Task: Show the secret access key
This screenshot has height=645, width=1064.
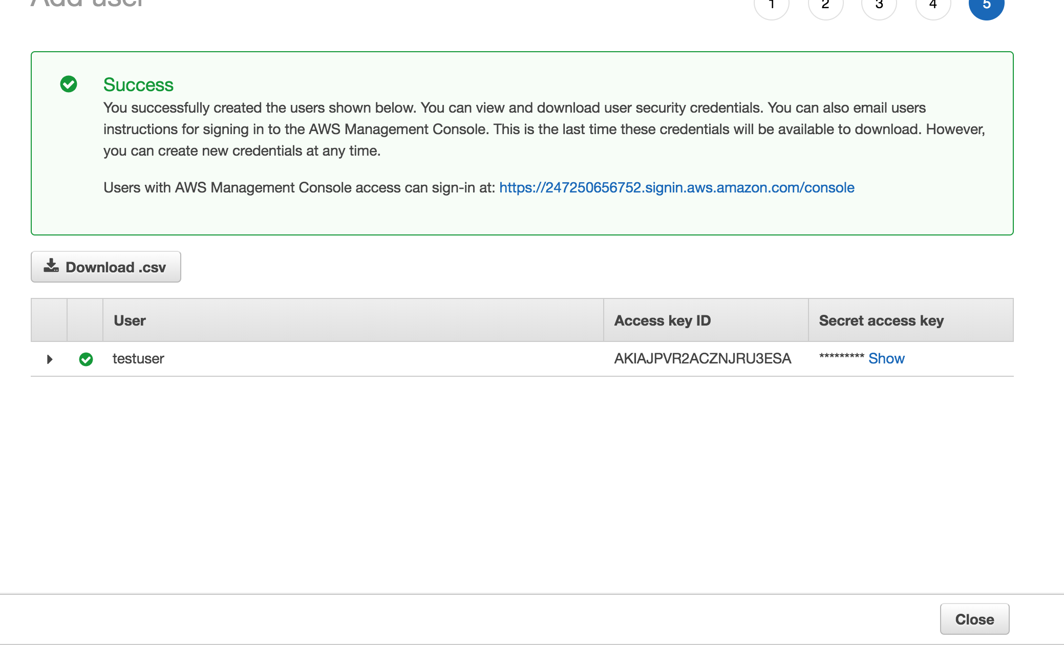Action: click(886, 358)
